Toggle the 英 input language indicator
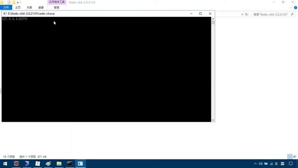 (x=276, y=164)
